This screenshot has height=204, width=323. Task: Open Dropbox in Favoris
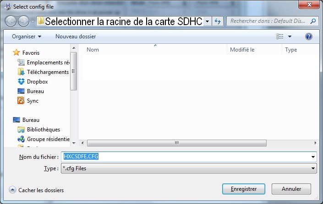click(x=37, y=82)
